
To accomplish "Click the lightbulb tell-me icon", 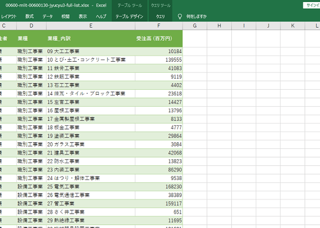I will (180, 17).
